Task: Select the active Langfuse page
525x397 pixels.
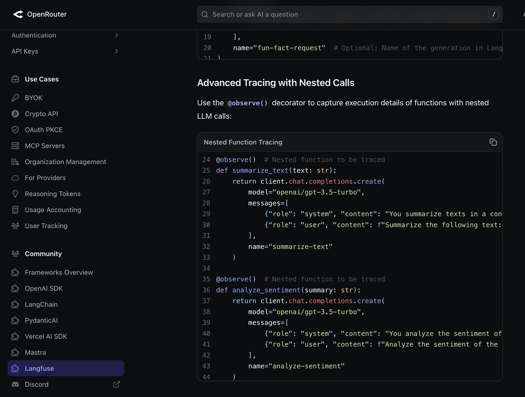Action: 66,369
